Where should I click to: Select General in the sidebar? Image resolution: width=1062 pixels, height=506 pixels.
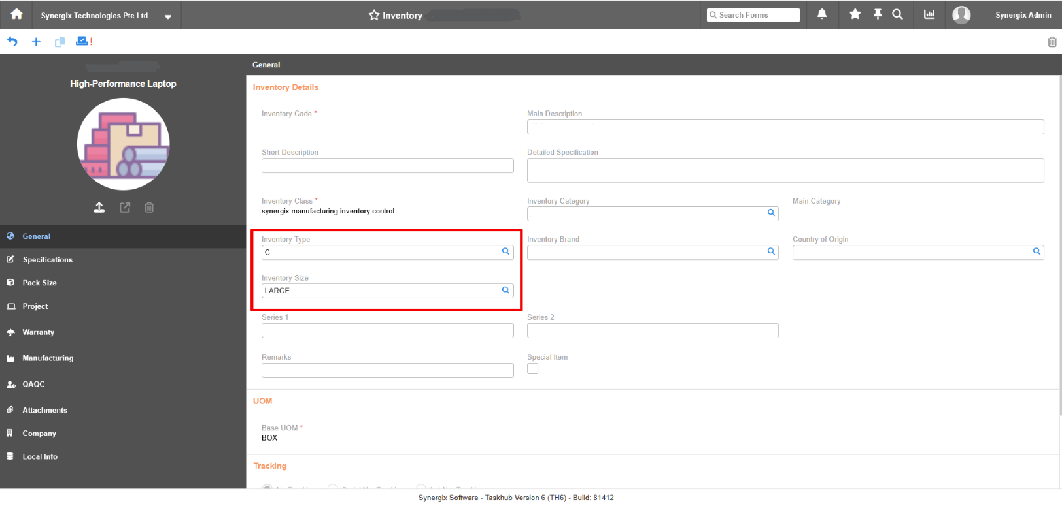click(x=123, y=236)
